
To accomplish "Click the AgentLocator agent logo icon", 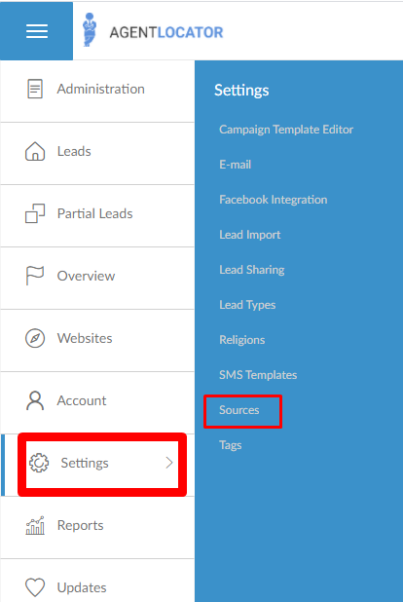I will click(90, 30).
